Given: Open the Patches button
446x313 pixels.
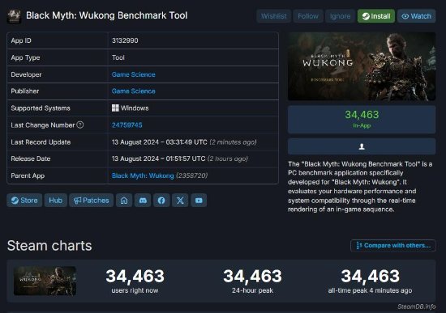Looking at the screenshot, I should click(92, 201).
